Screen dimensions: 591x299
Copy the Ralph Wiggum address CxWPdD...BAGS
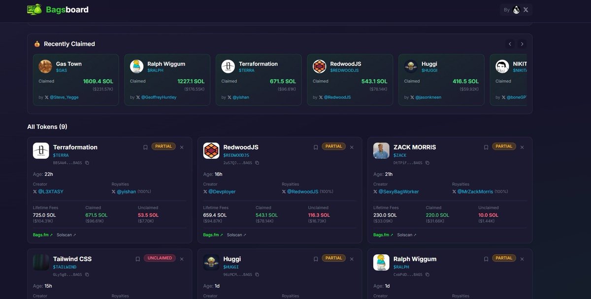point(427,274)
